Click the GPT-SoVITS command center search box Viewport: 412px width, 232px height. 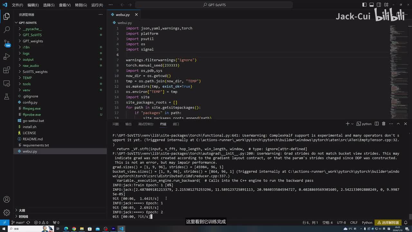[x=214, y=5]
